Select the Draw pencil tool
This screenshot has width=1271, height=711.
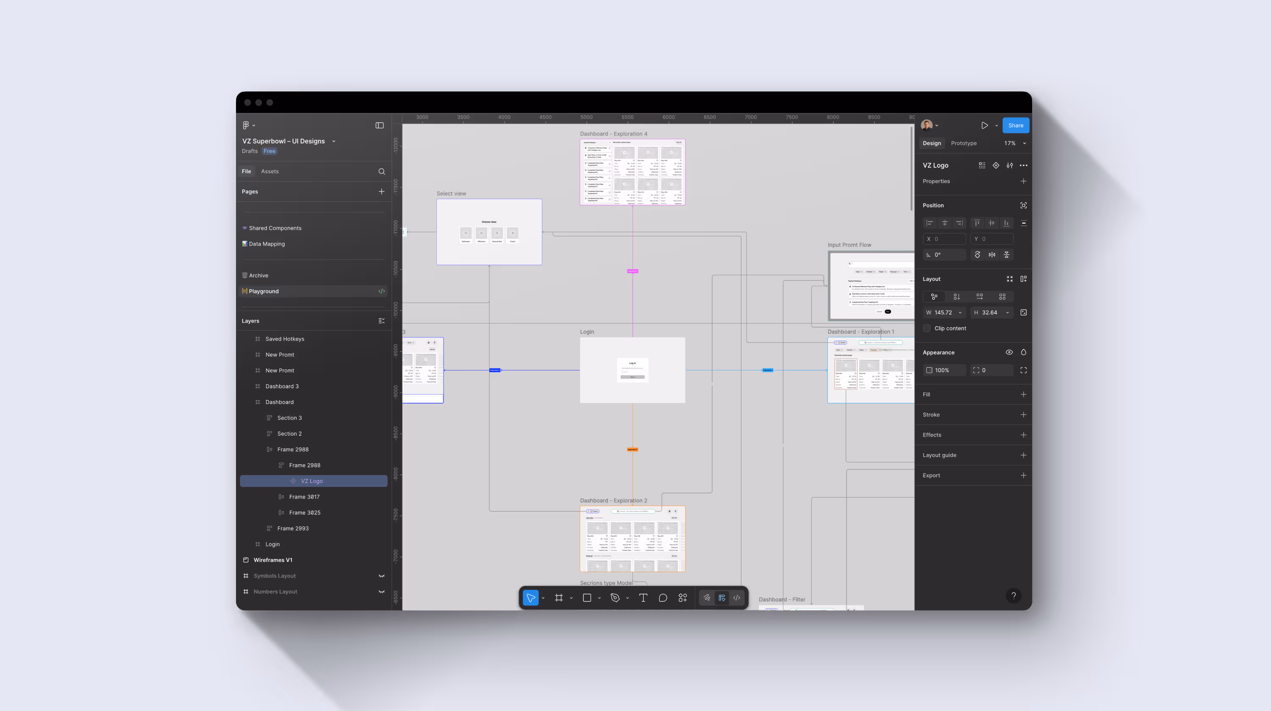tap(707, 598)
